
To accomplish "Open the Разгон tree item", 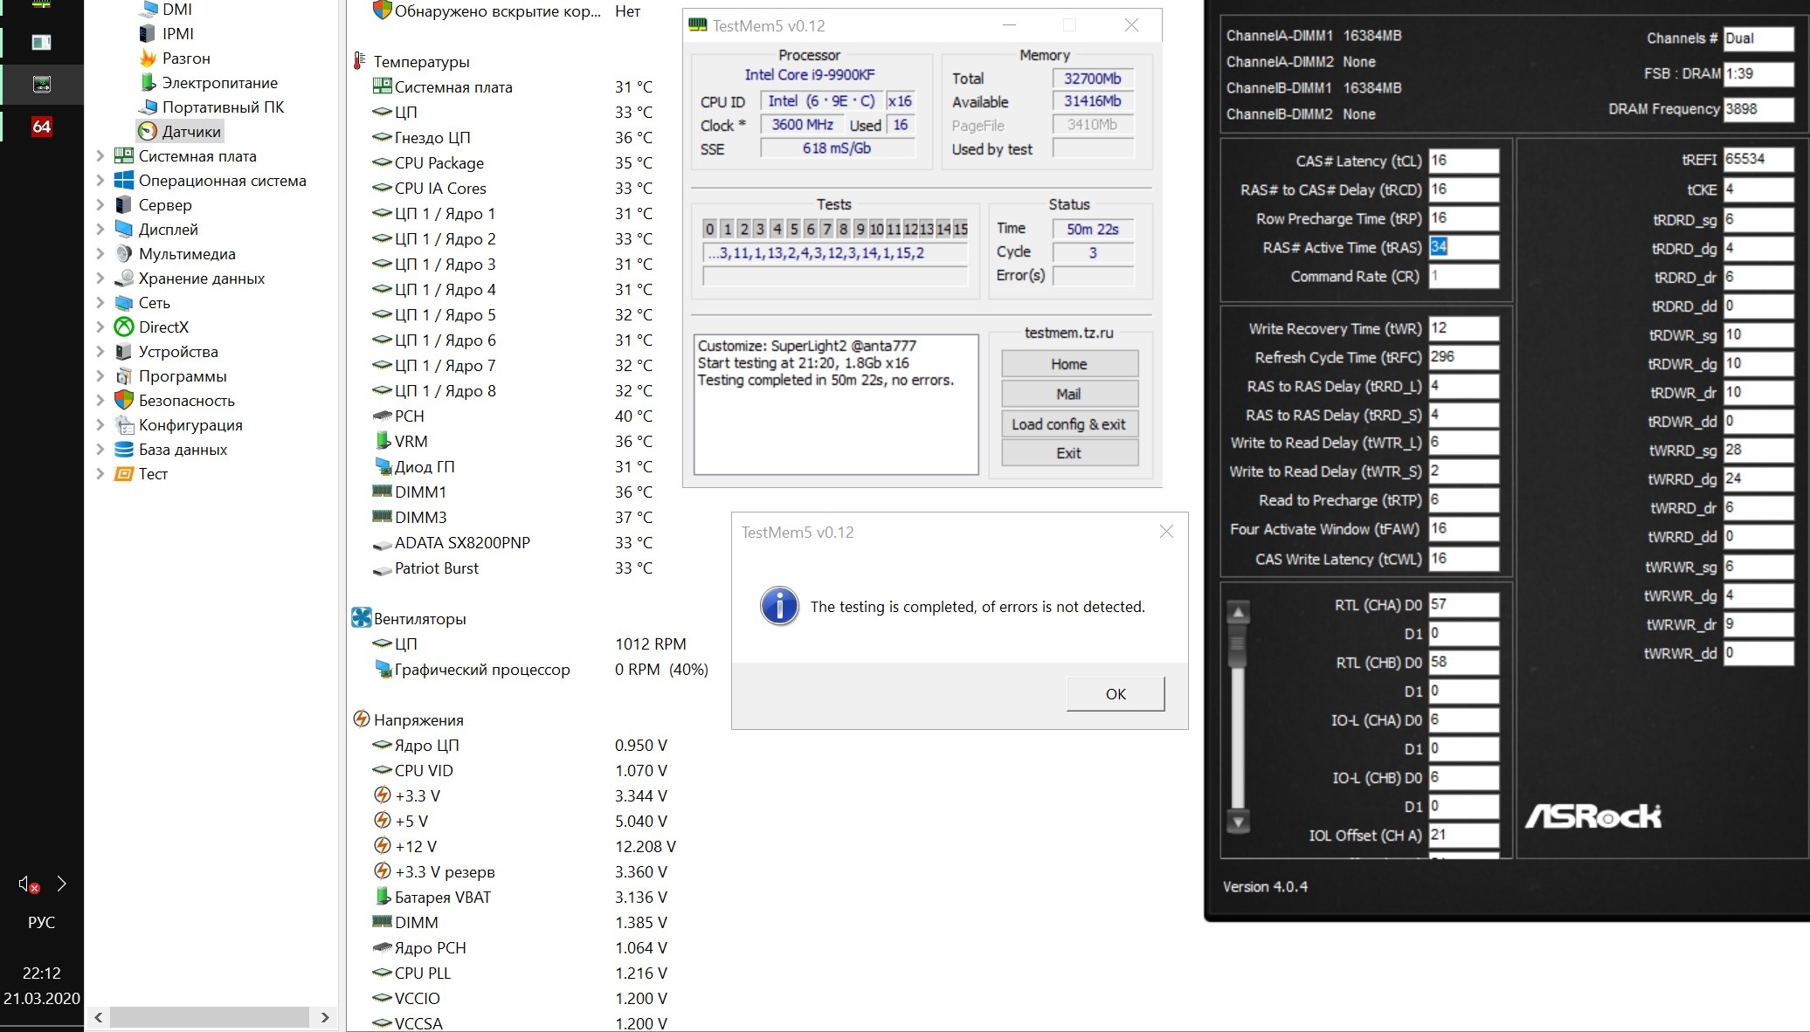I will pos(185,58).
